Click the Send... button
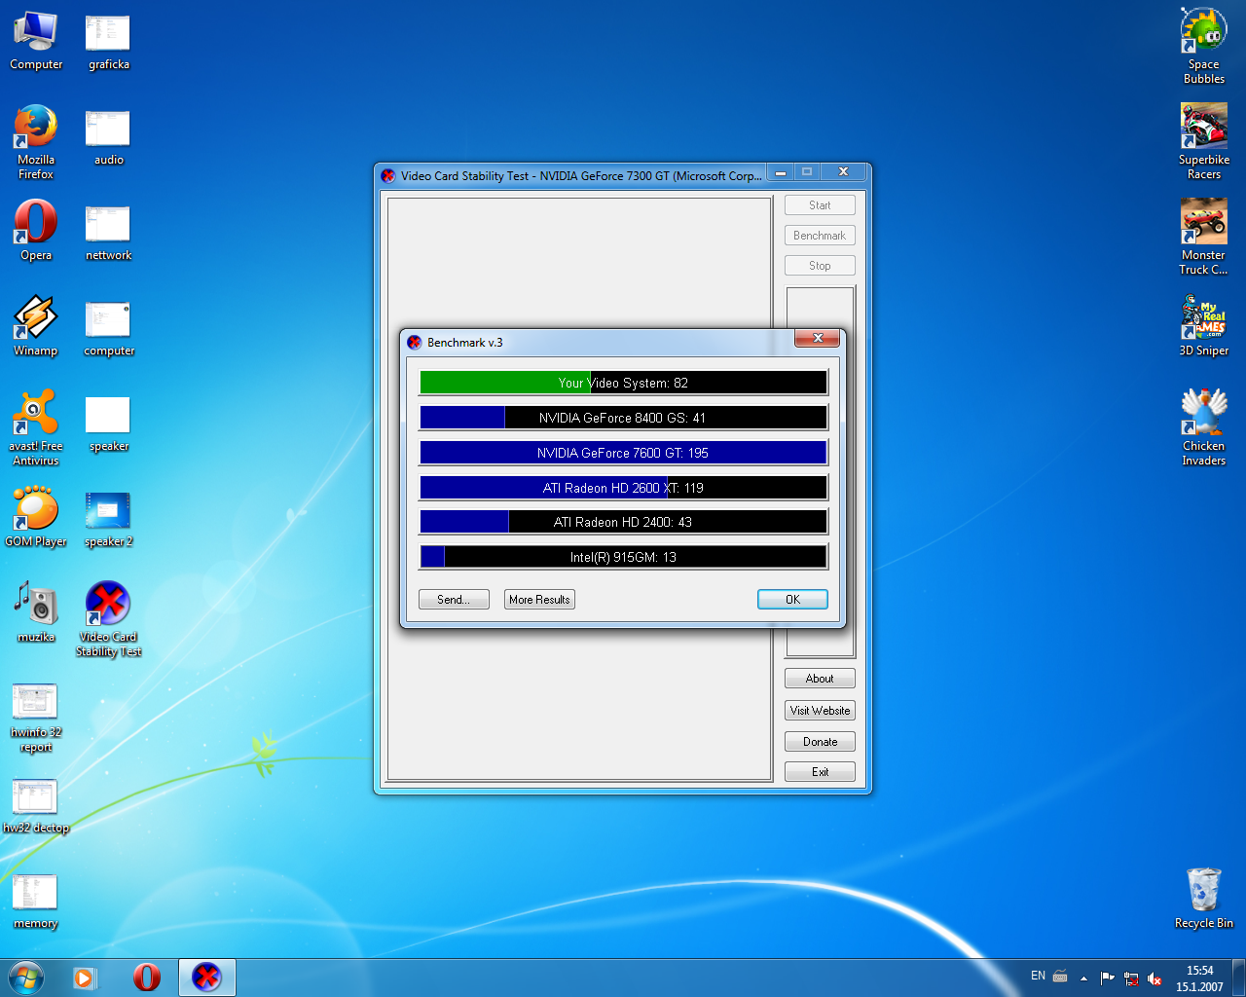1246x997 pixels. click(x=454, y=600)
